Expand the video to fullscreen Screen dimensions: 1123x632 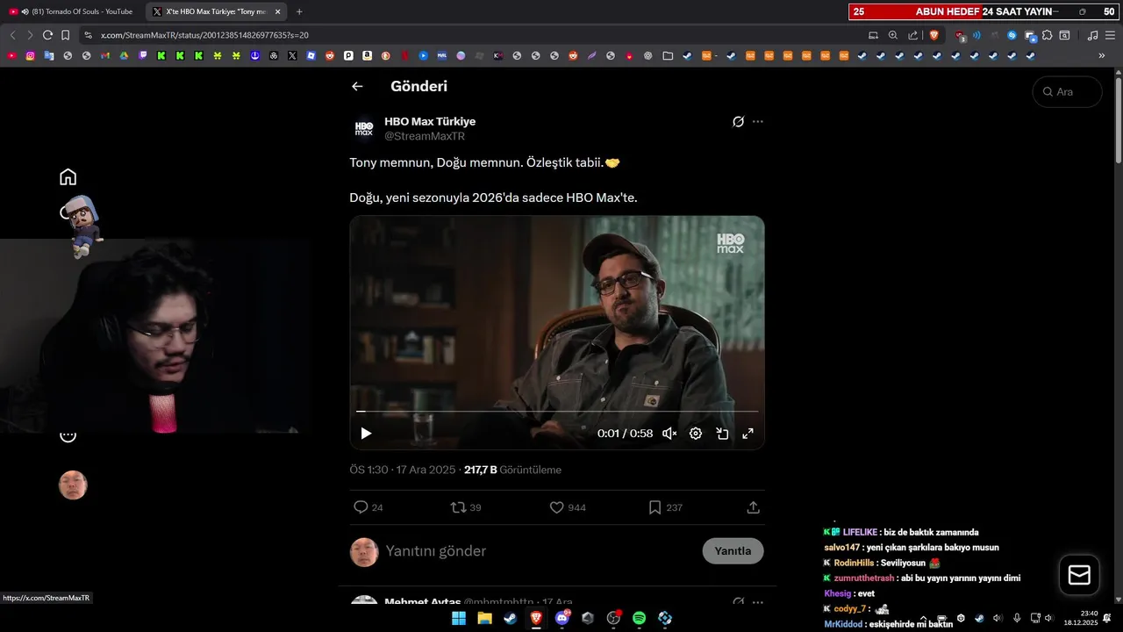[x=748, y=434]
